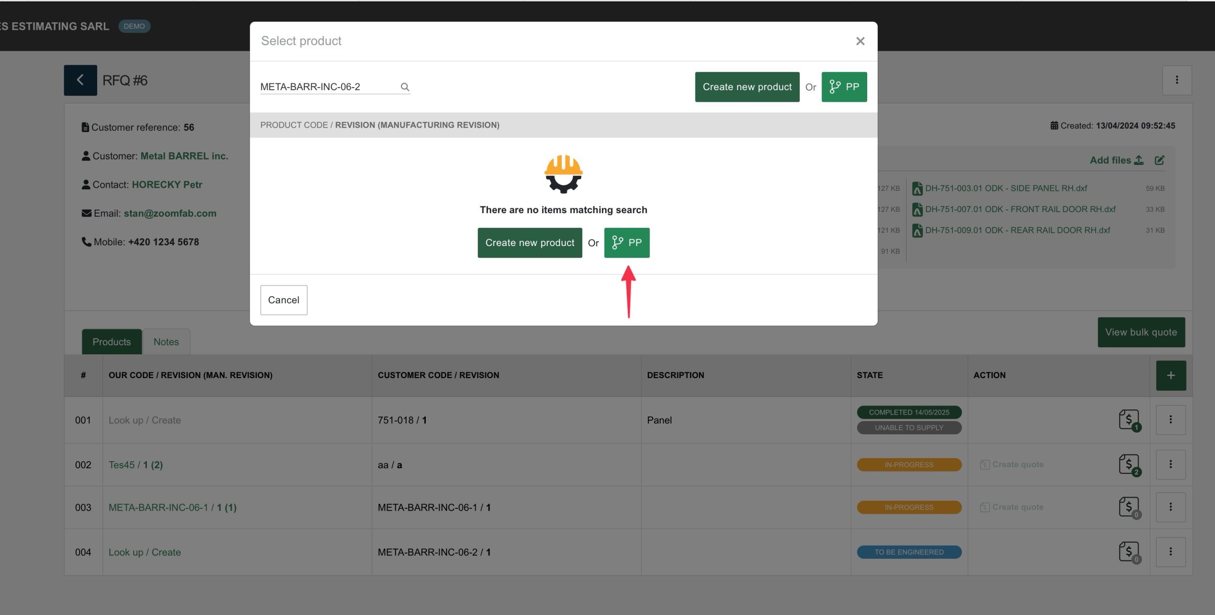Click PP button below no-items message
Screen dimensions: 1215x615
point(626,243)
